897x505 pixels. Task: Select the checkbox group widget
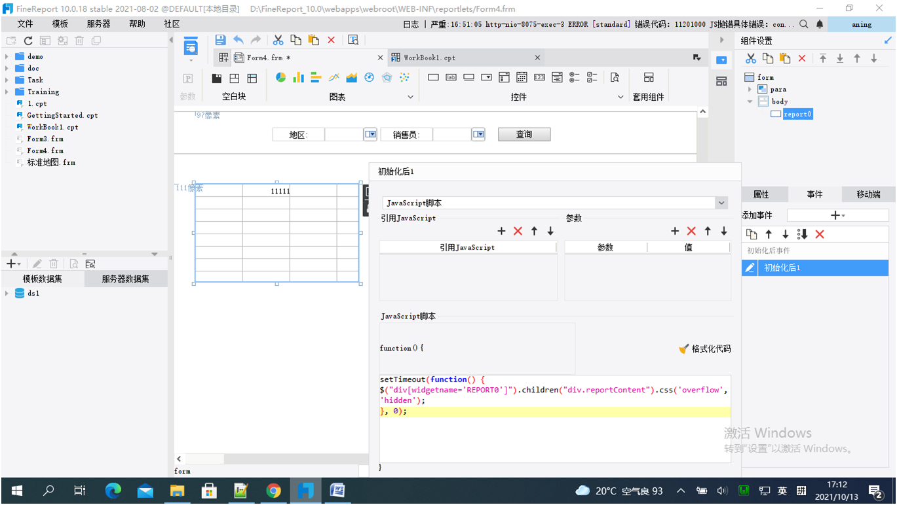[592, 77]
